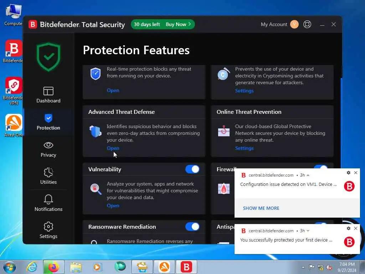
Task: Click Configuration issue detected notification text
Action: coord(288,184)
